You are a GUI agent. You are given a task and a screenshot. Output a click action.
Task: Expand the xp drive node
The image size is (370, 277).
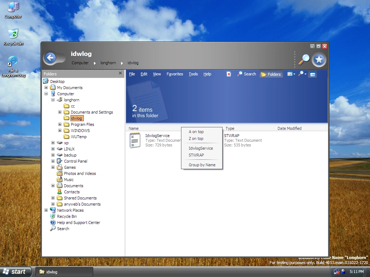coord(53,142)
